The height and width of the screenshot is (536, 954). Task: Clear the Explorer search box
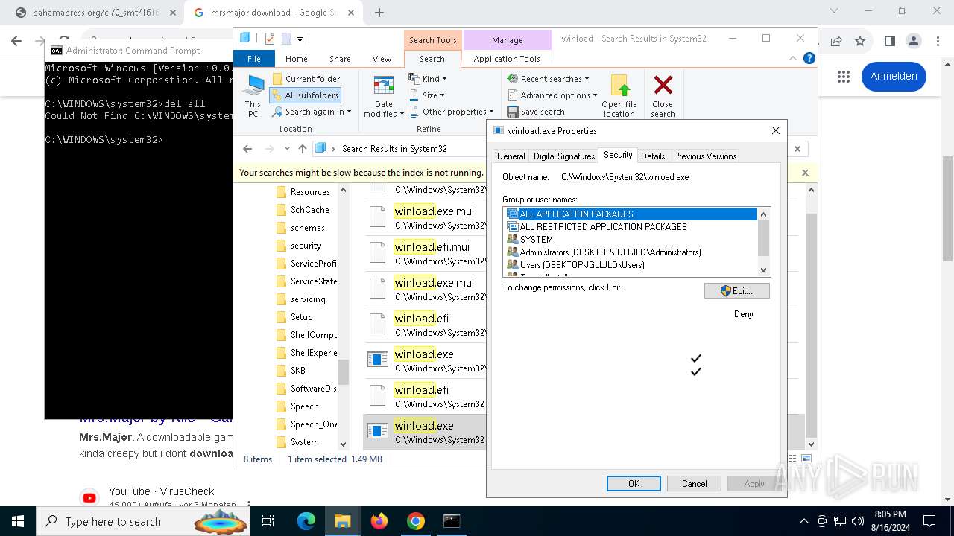[x=797, y=149]
